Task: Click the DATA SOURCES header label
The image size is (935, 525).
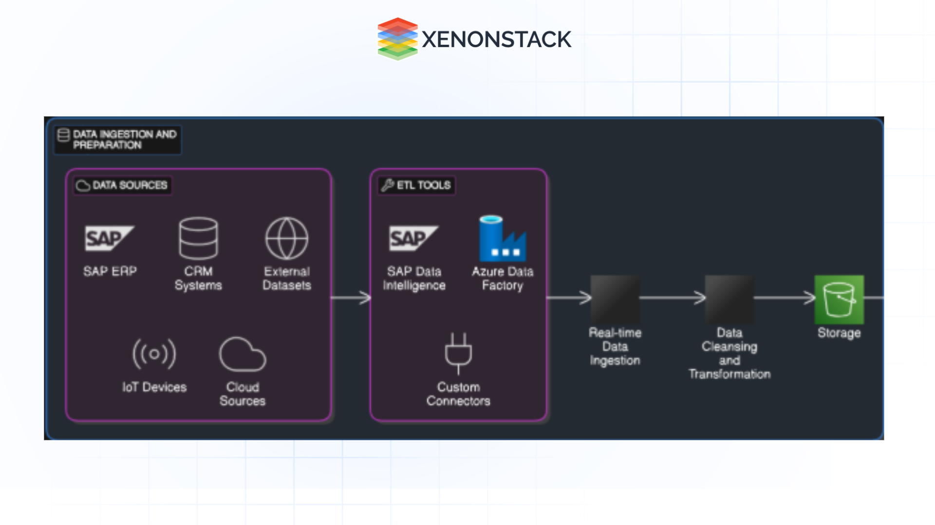Action: [130, 185]
